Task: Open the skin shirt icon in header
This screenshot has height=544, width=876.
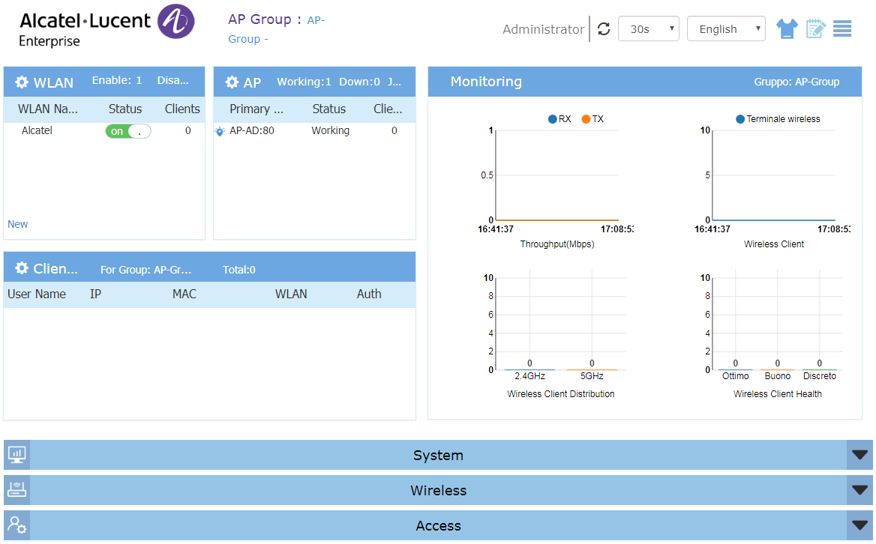Action: point(787,29)
